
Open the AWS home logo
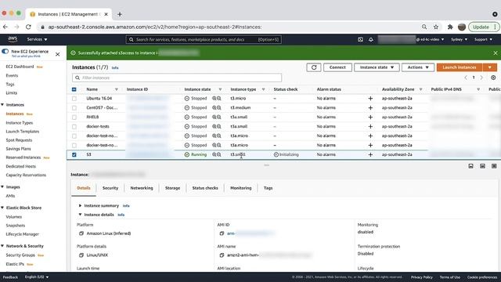pyautogui.click(x=13, y=39)
